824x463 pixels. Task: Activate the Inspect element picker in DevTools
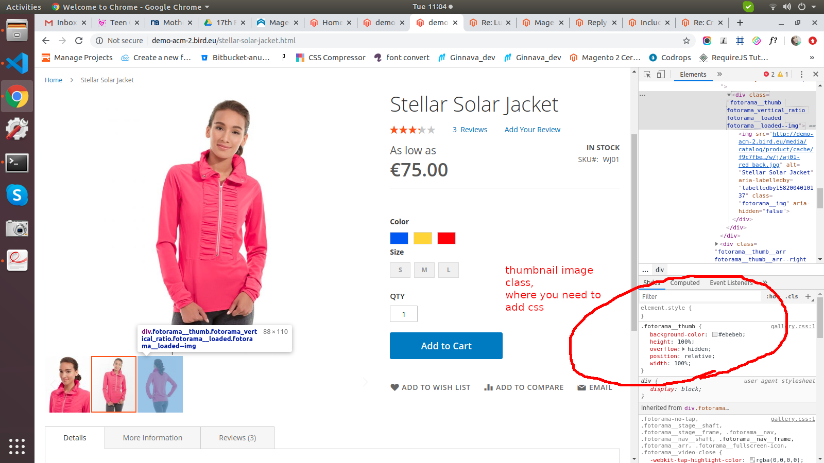point(648,74)
